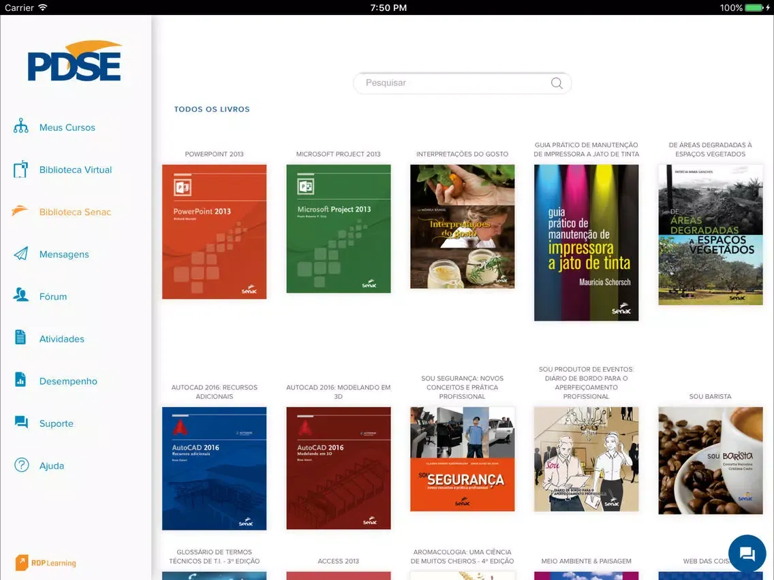
Task: Click the 'ACCESS 2013' title text
Action: click(x=338, y=561)
